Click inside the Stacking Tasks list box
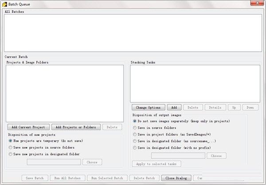The height and width of the screenshot is (185, 266). click(x=195, y=84)
